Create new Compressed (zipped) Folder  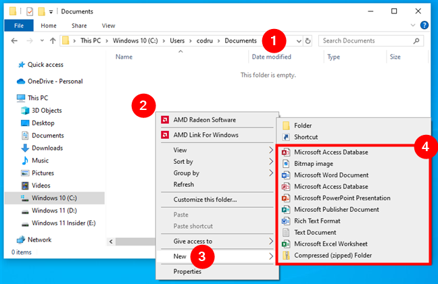[x=353, y=255]
